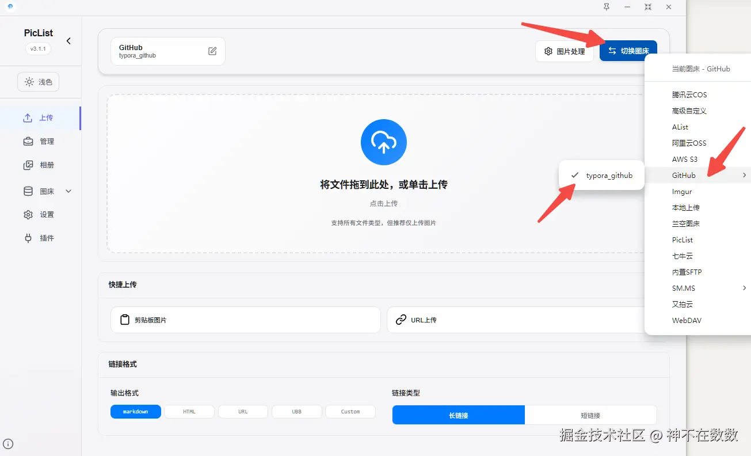Click the 剪贴板图片 clipboard upload button
The width and height of the screenshot is (751, 456).
click(246, 320)
